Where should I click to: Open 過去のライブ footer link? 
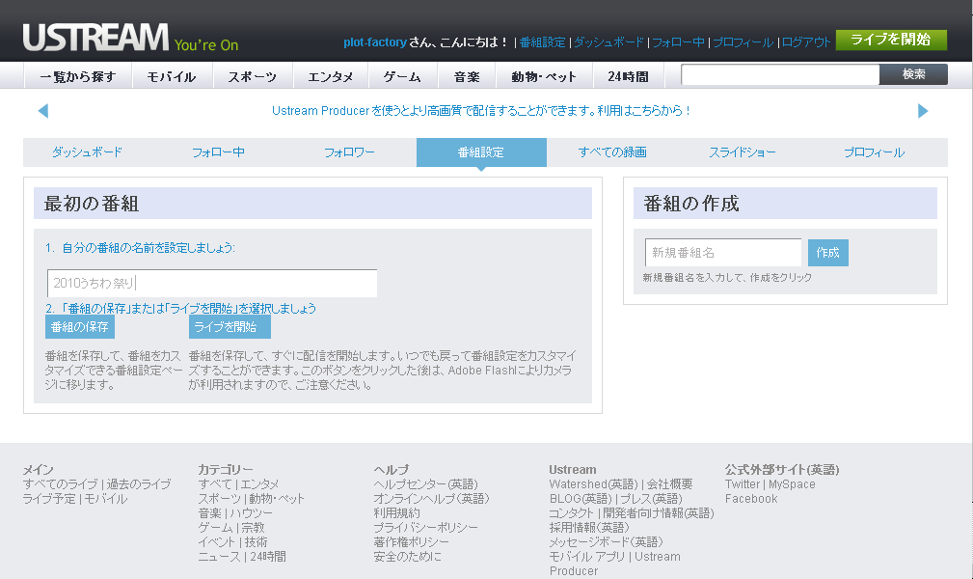click(x=139, y=484)
